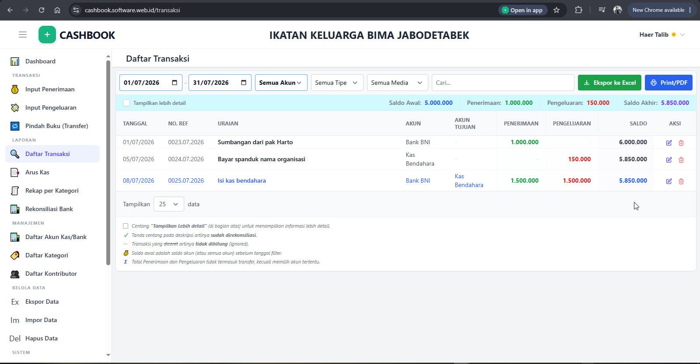This screenshot has width=700, height=364.
Task: Click the URAIAN column header
Action: [x=228, y=124]
